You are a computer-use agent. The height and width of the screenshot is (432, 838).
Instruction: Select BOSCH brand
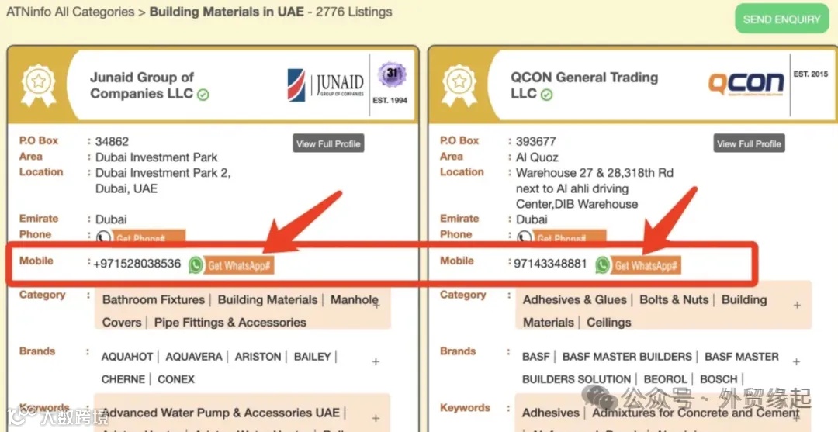pyautogui.click(x=719, y=380)
